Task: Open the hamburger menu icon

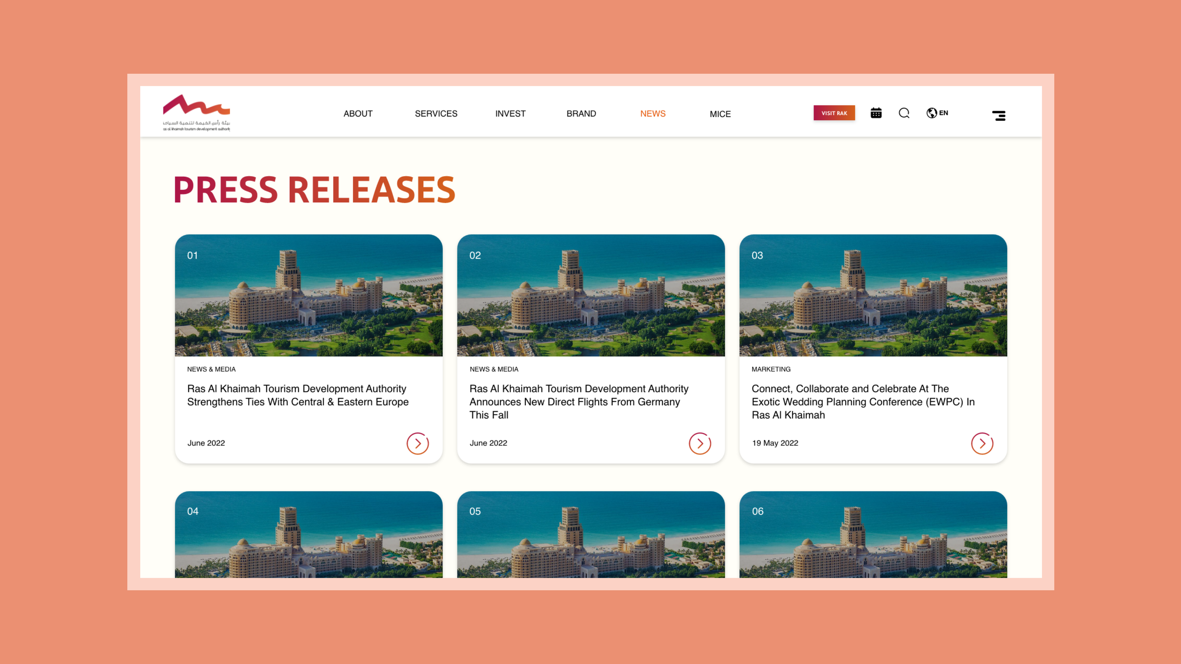Action: pyautogui.click(x=999, y=115)
